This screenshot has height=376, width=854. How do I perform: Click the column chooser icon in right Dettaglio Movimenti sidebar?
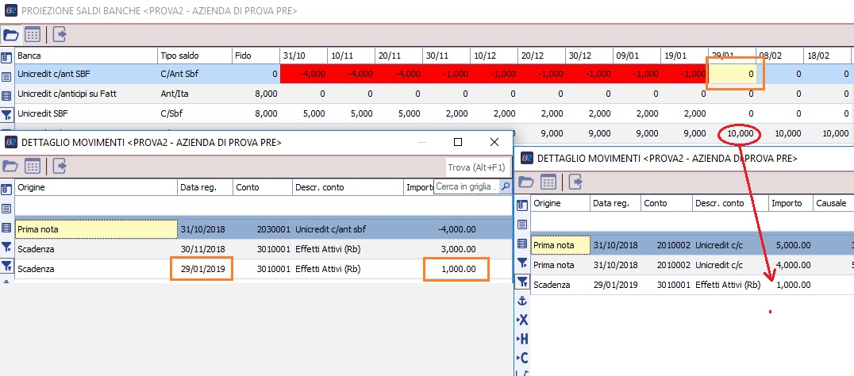(522, 205)
